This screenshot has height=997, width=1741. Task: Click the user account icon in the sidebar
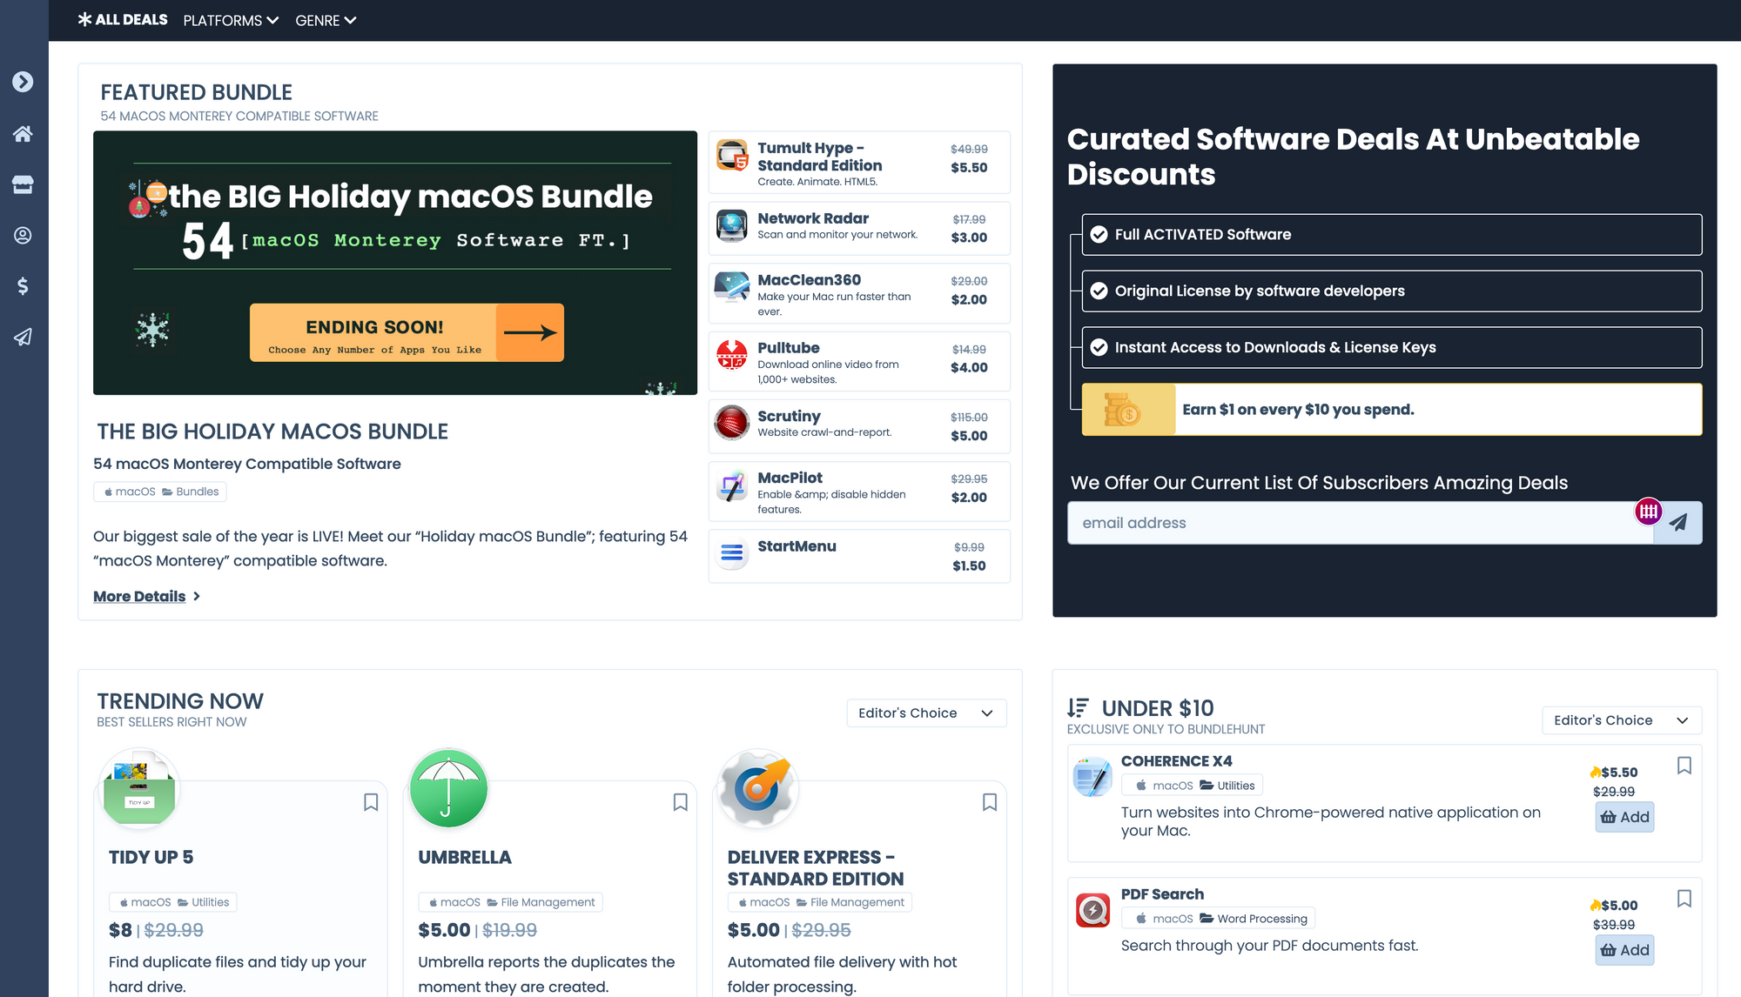[23, 235]
